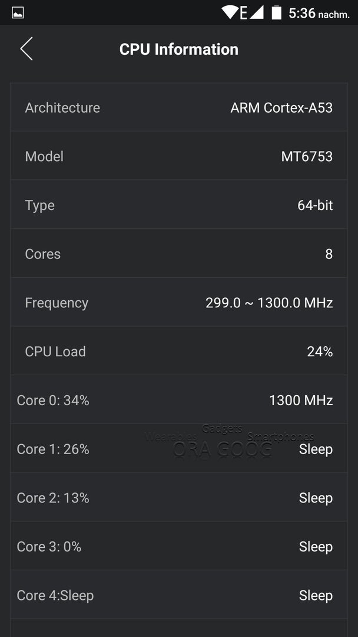Tap the ARM Cortex-A53 value text

click(281, 108)
